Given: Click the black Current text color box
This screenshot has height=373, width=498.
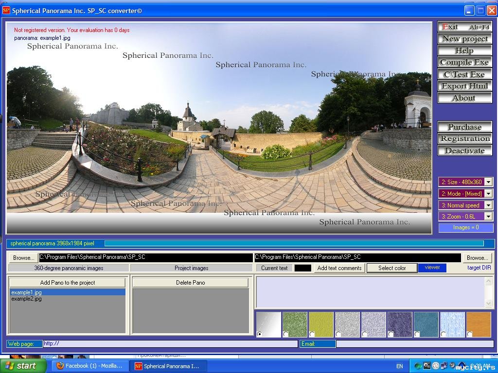Looking at the screenshot, I should (302, 268).
